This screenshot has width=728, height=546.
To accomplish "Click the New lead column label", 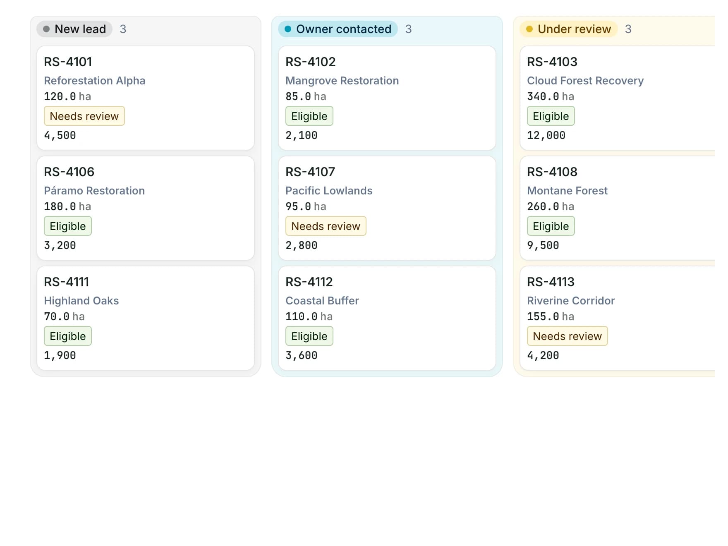I will tap(74, 29).
